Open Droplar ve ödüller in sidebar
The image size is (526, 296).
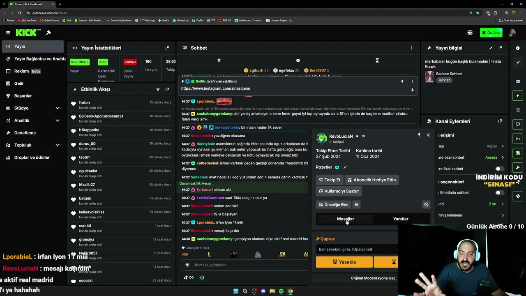pos(33,157)
